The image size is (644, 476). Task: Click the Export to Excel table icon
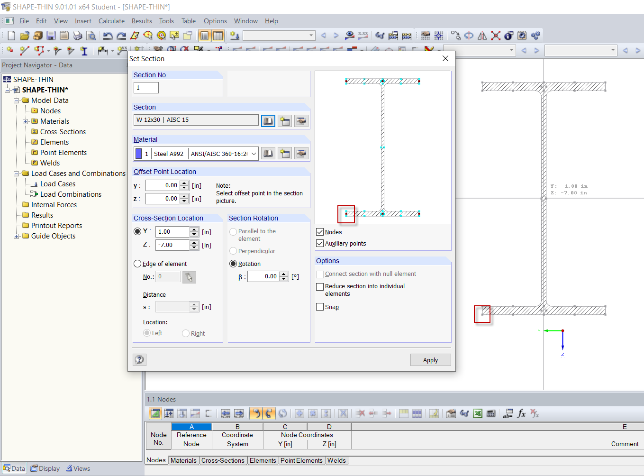(478, 413)
